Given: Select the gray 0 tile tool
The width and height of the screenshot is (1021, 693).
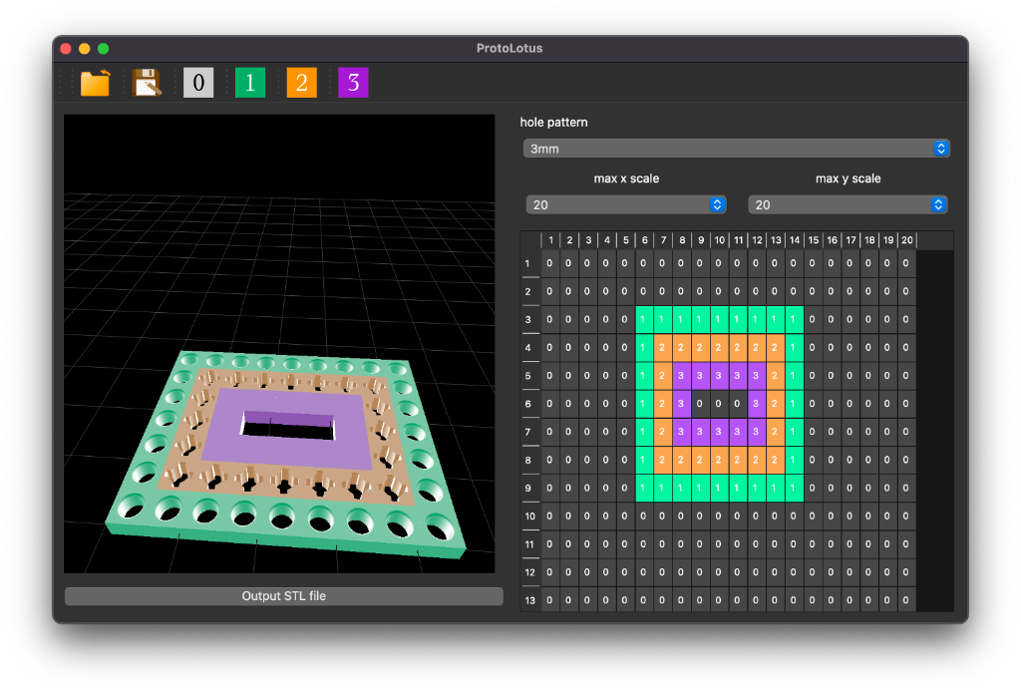Looking at the screenshot, I should coord(198,83).
